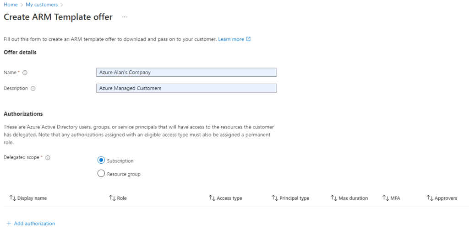Screen dimensions: 469x230
Task: Go to Home breadcrumb
Action: tap(10, 5)
